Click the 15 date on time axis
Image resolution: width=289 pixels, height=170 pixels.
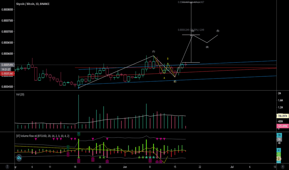coord(175,167)
